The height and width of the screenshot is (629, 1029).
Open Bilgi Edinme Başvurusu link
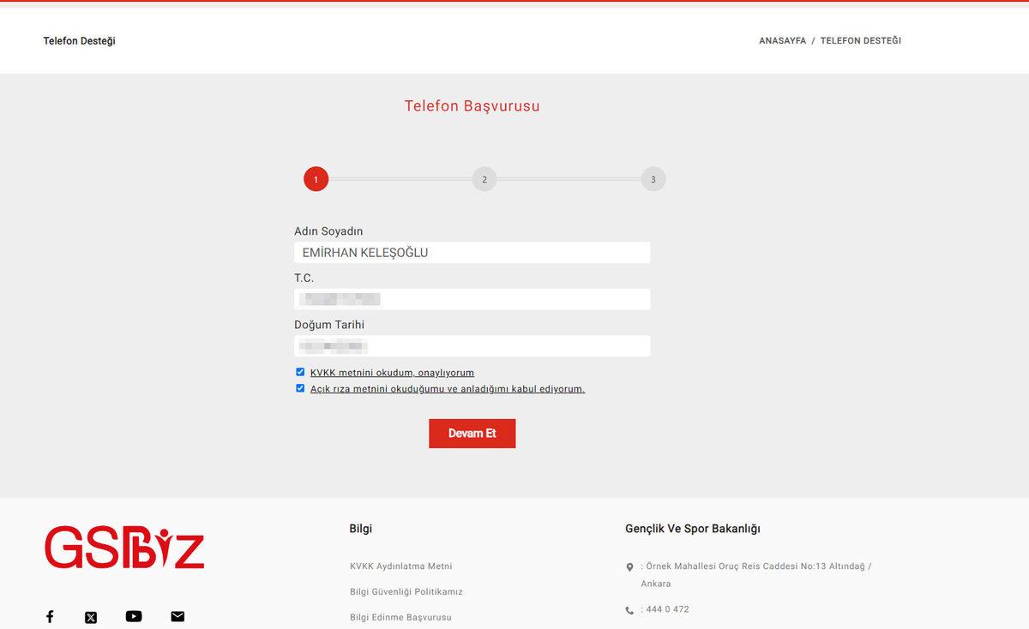tap(400, 618)
